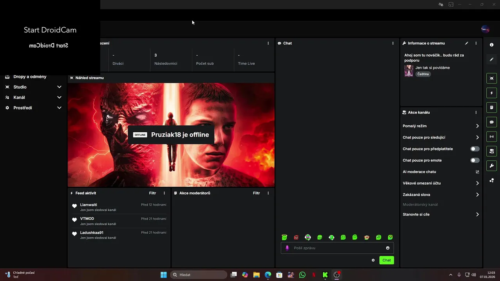Viewport: 500px width, 281px height.
Task: Open OBS Studio from the taskbar
Action: point(337,275)
